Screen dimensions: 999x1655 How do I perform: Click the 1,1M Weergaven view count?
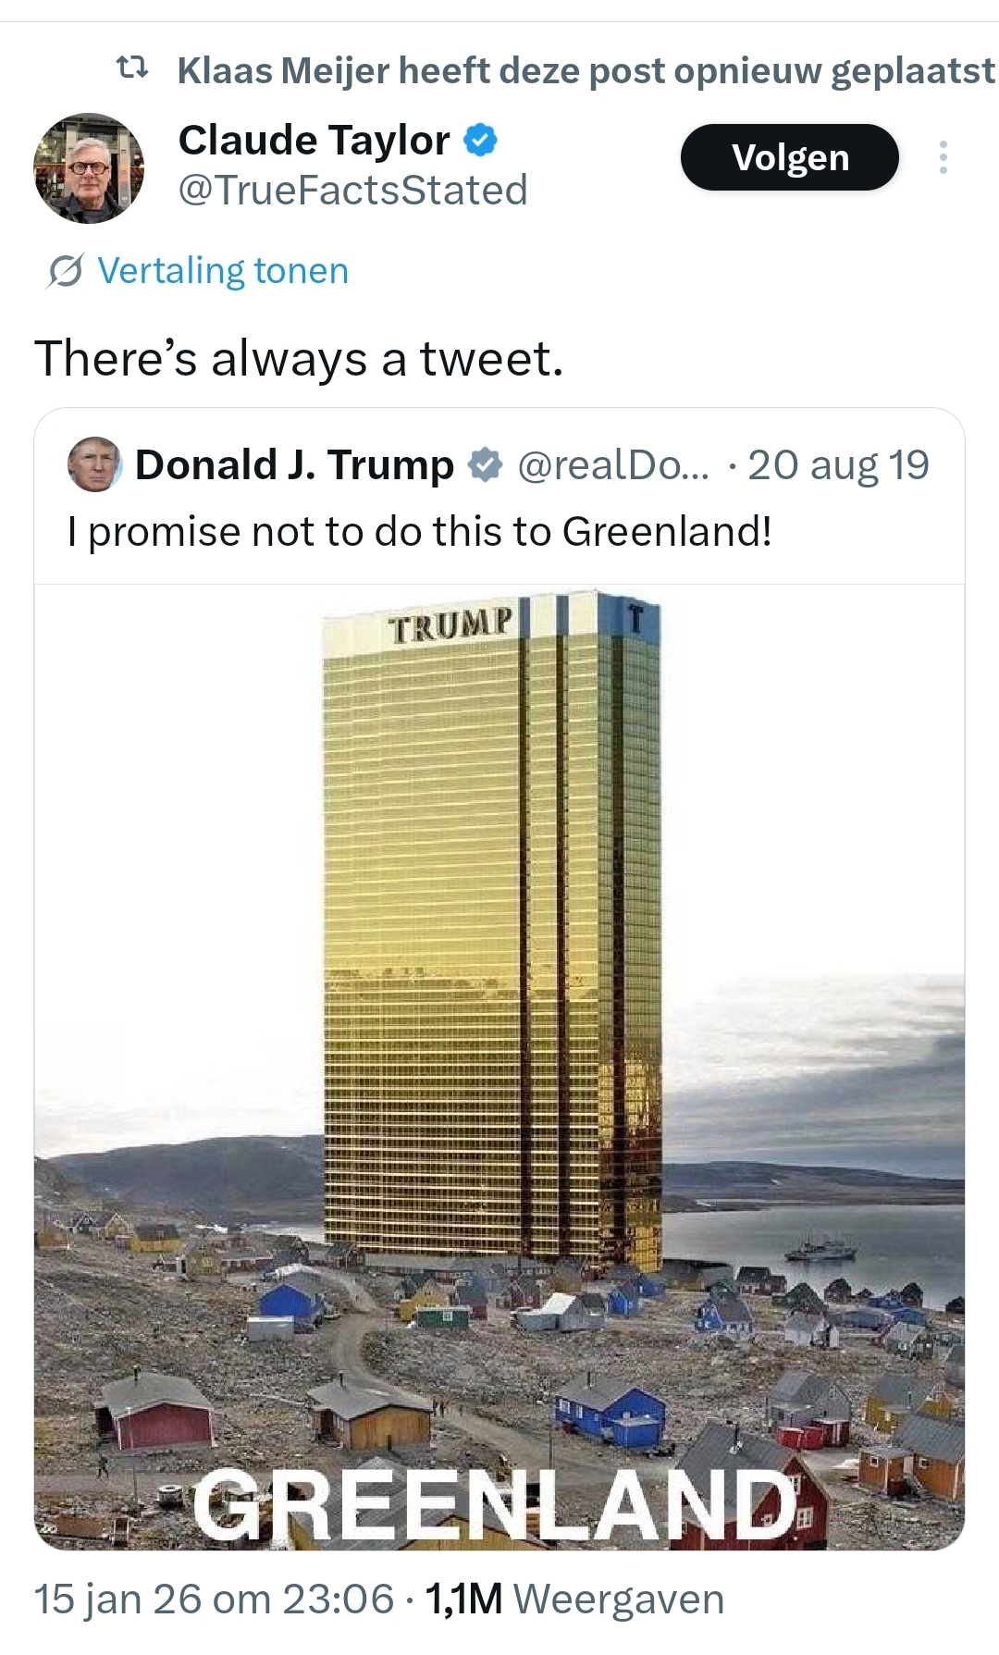click(573, 1599)
